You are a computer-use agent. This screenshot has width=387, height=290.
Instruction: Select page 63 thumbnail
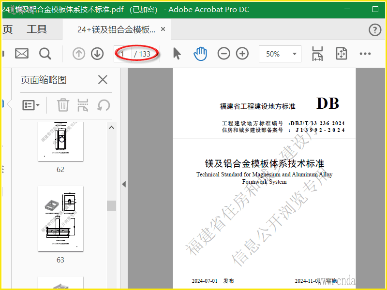point(60,219)
